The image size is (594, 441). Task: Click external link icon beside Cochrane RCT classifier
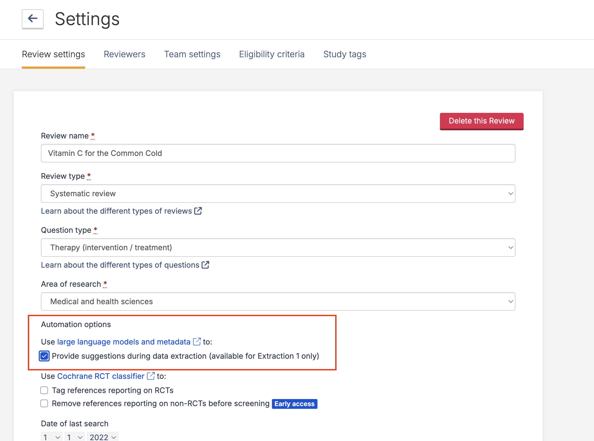click(151, 376)
